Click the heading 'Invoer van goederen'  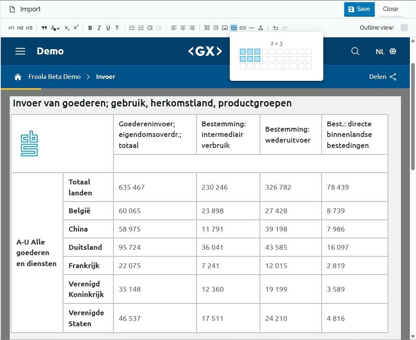152,103
